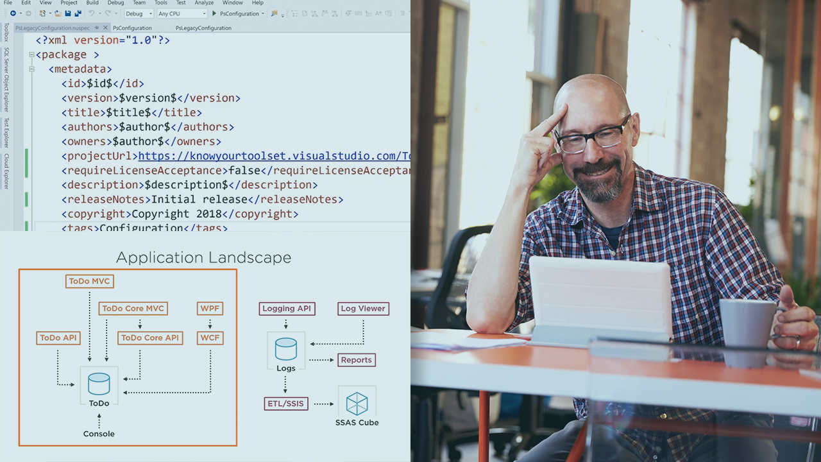
Task: Switch to the PsConfiguration tab
Action: (132, 28)
